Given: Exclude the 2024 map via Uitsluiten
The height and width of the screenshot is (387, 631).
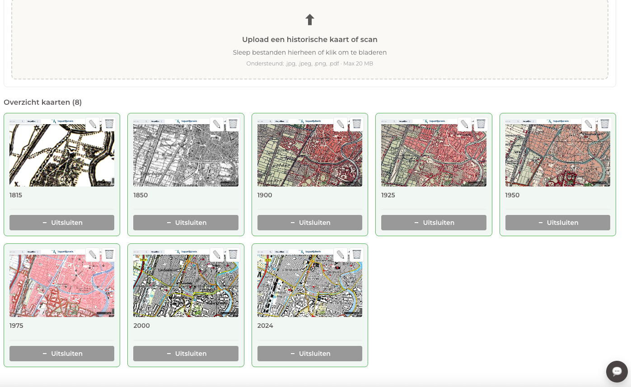Looking at the screenshot, I should pyautogui.click(x=309, y=354).
